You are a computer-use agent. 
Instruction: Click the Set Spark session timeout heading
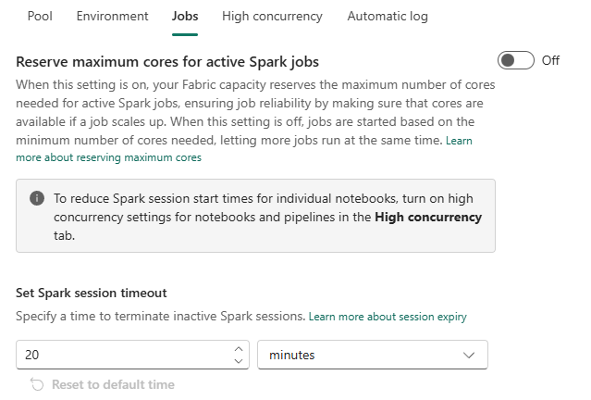pyautogui.click(x=91, y=293)
